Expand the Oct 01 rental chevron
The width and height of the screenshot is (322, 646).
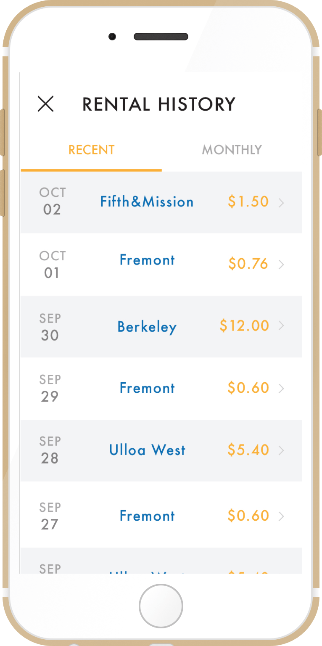click(282, 265)
